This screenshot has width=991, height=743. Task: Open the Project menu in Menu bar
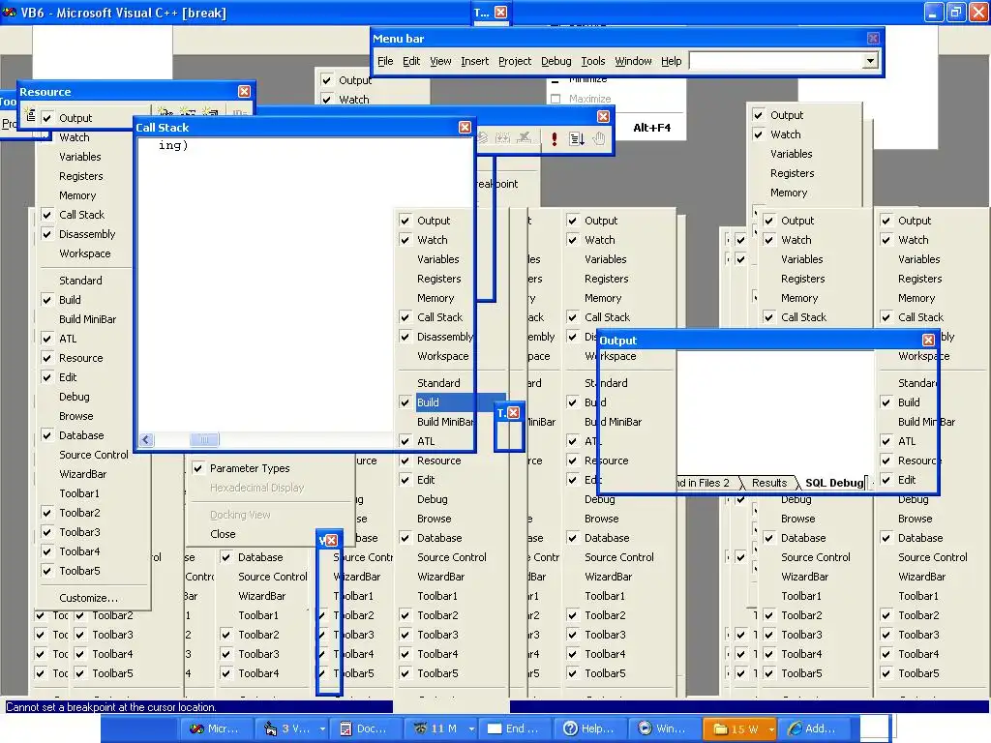[515, 61]
